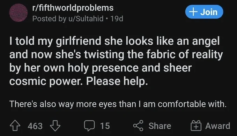This screenshot has height=136, width=237.
Task: Click 'cosmic power. Please help.' title line
Action: coord(79,81)
